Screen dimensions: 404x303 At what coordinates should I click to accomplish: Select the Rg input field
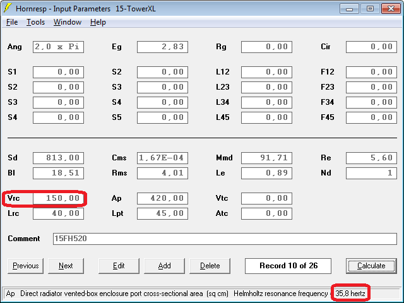266,47
